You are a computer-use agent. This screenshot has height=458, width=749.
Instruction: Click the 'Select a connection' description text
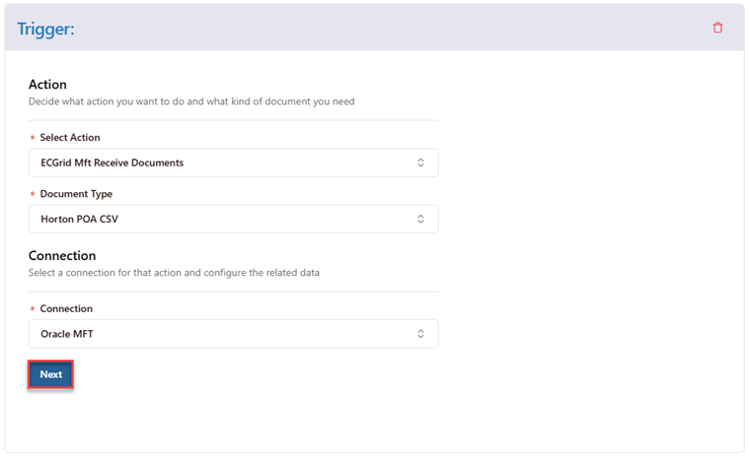tap(174, 273)
